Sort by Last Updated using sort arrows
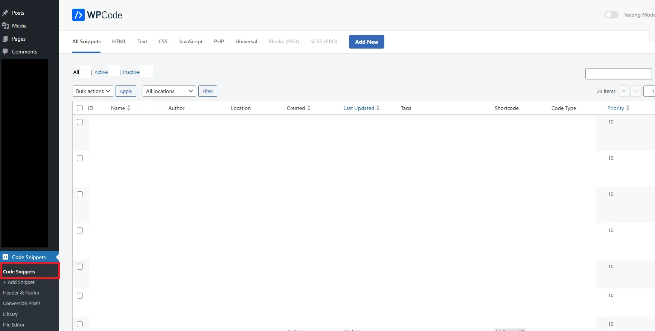The height and width of the screenshot is (331, 655). pos(378,108)
